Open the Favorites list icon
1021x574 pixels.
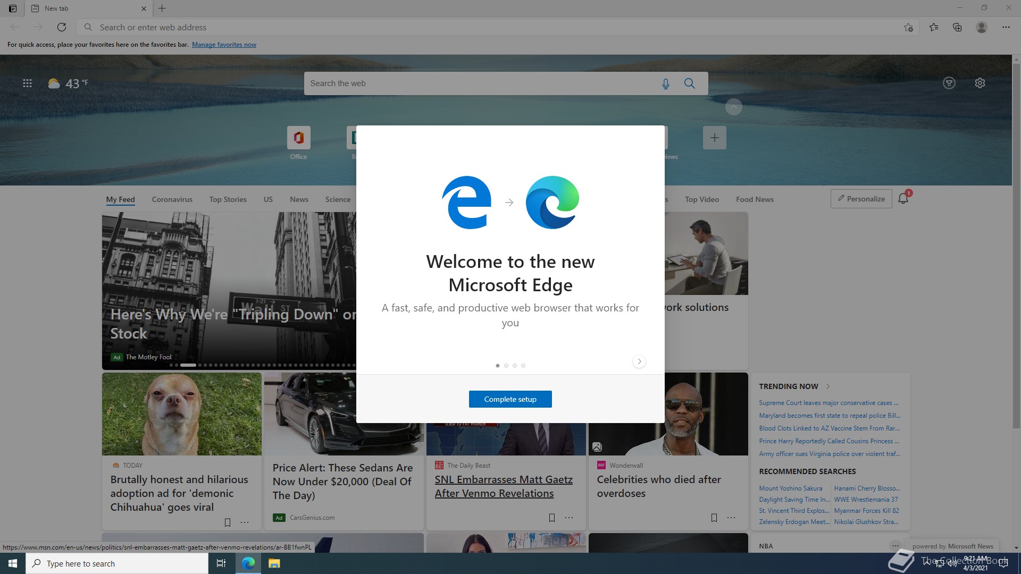click(x=934, y=27)
